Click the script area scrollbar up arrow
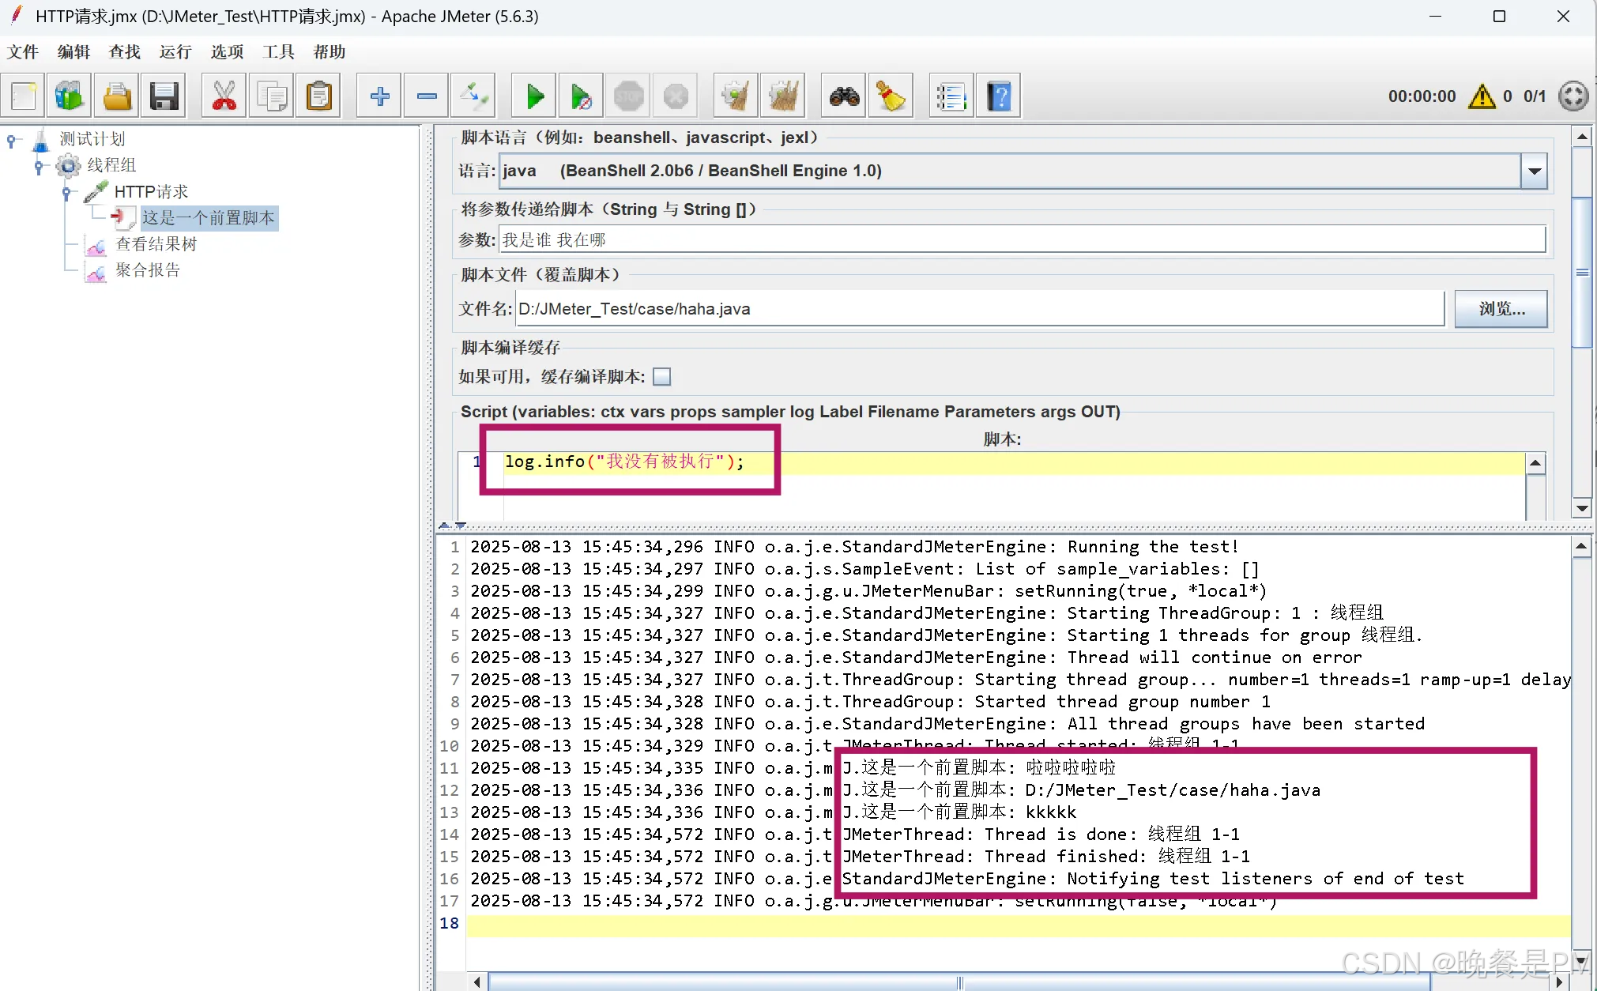1597x991 pixels. click(1535, 463)
